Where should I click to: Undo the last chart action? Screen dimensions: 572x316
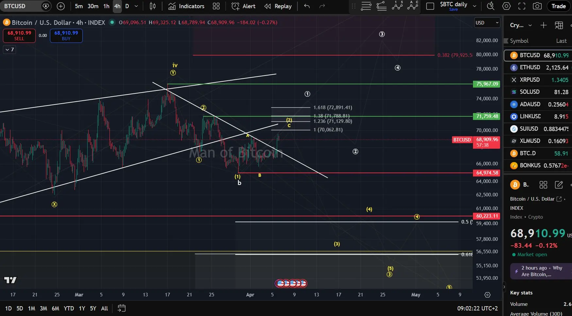(x=307, y=6)
